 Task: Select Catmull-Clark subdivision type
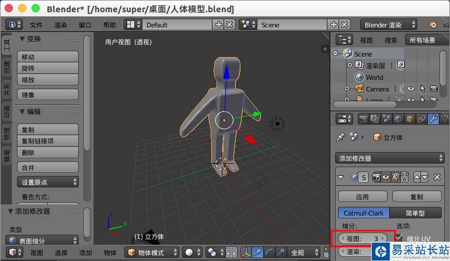pos(364,213)
